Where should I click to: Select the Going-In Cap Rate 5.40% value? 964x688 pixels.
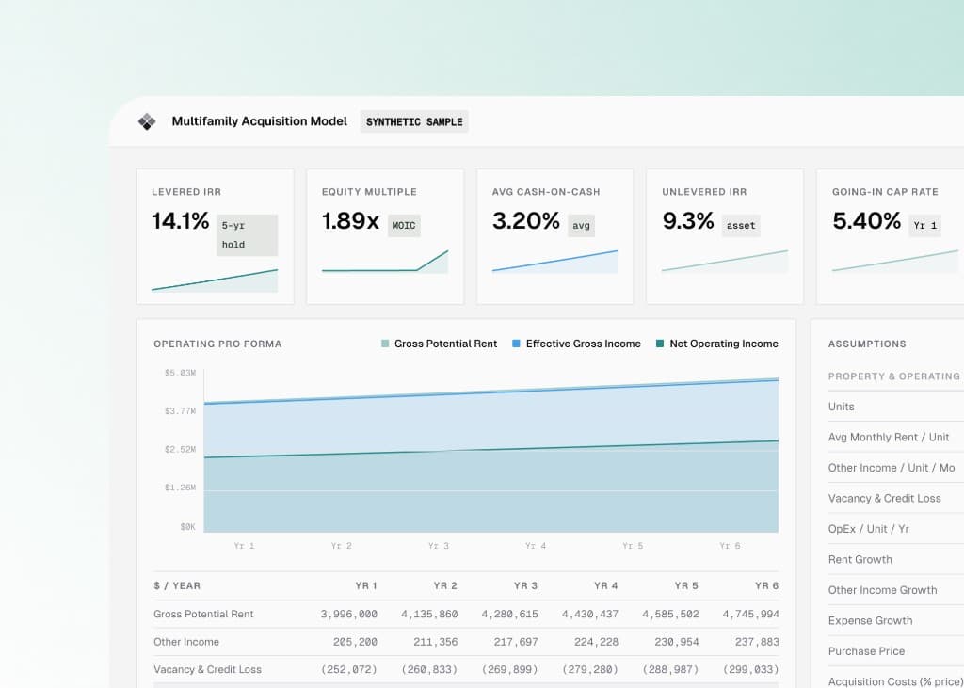coord(867,221)
